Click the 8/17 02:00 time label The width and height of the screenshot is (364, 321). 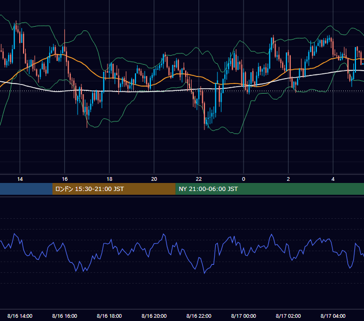[x=289, y=316]
